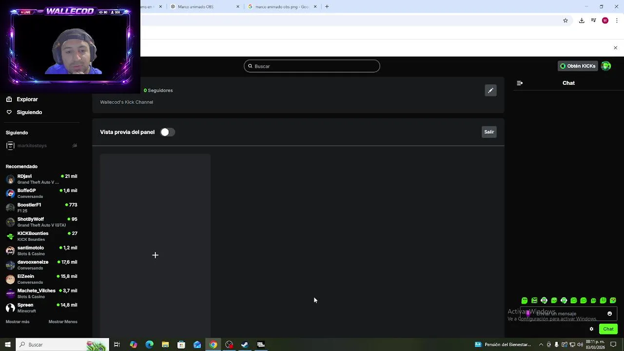Open the Microsoft Store taskbar icon

pyautogui.click(x=181, y=345)
